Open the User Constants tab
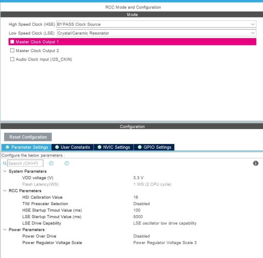The height and width of the screenshot is (258, 263). [72, 147]
